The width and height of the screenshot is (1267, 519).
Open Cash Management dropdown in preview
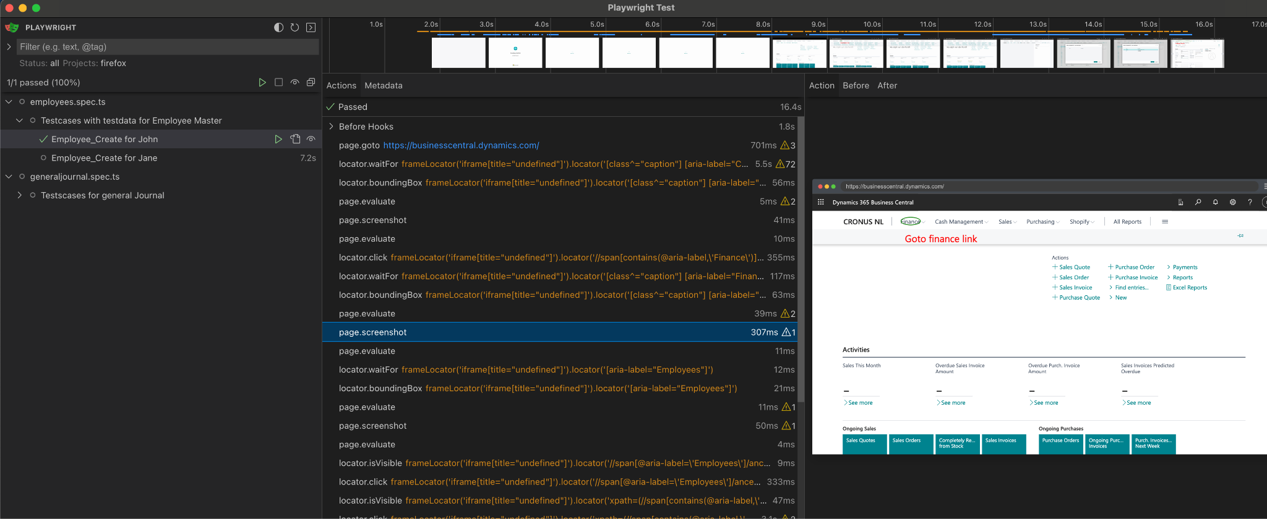[x=961, y=222]
